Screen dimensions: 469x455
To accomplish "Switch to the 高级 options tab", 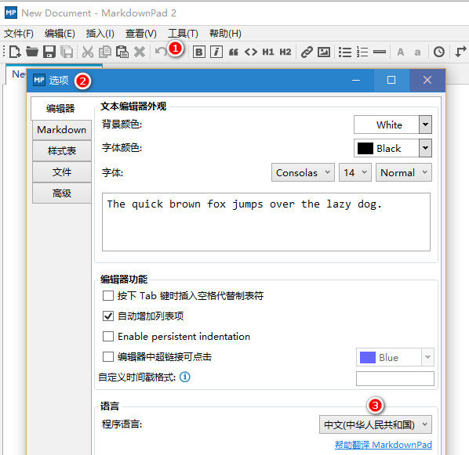I will coord(62,193).
